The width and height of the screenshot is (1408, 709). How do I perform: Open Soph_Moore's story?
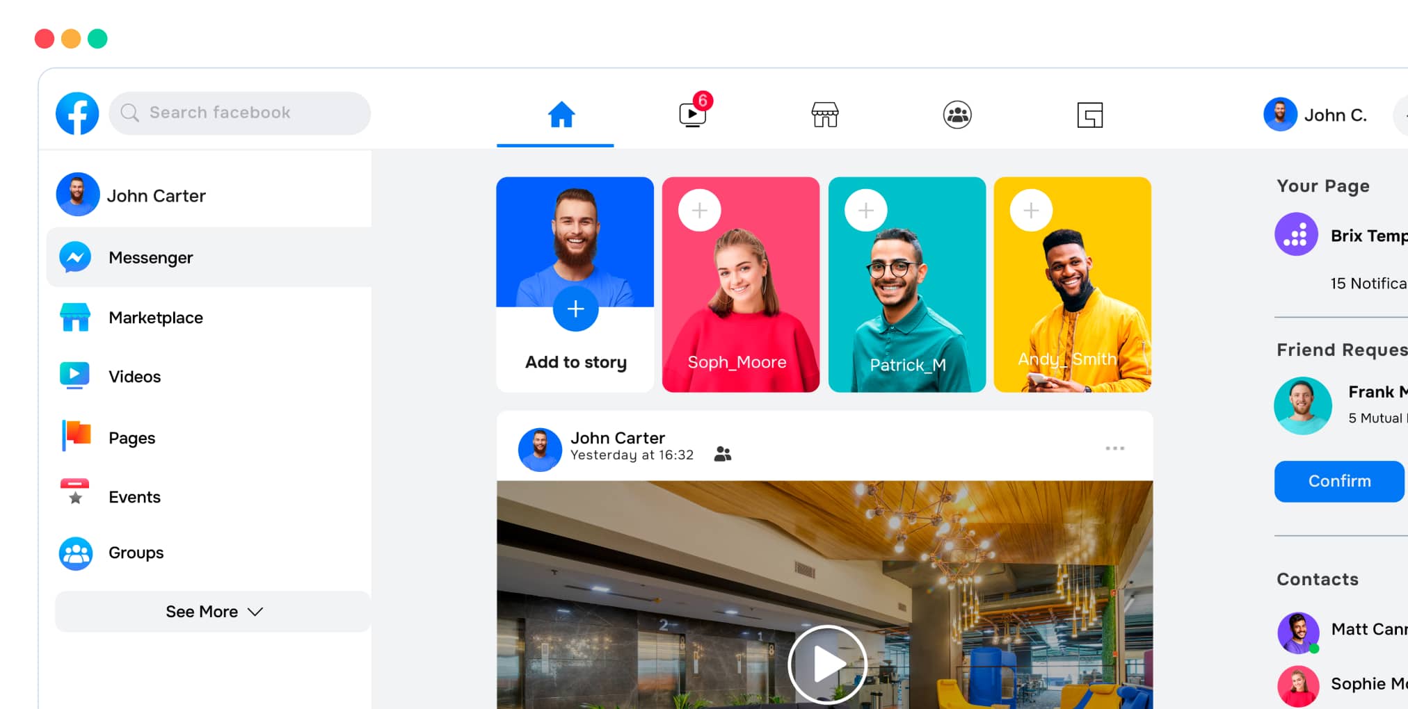740,284
